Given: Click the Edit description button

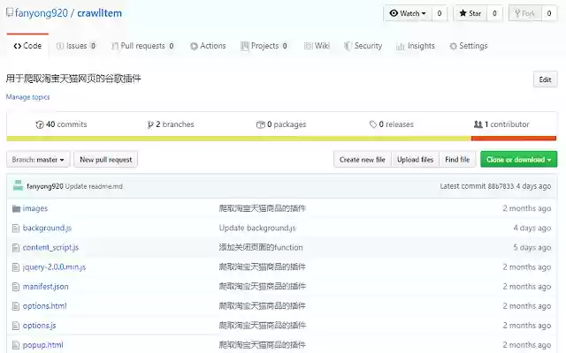Looking at the screenshot, I should click(x=545, y=79).
